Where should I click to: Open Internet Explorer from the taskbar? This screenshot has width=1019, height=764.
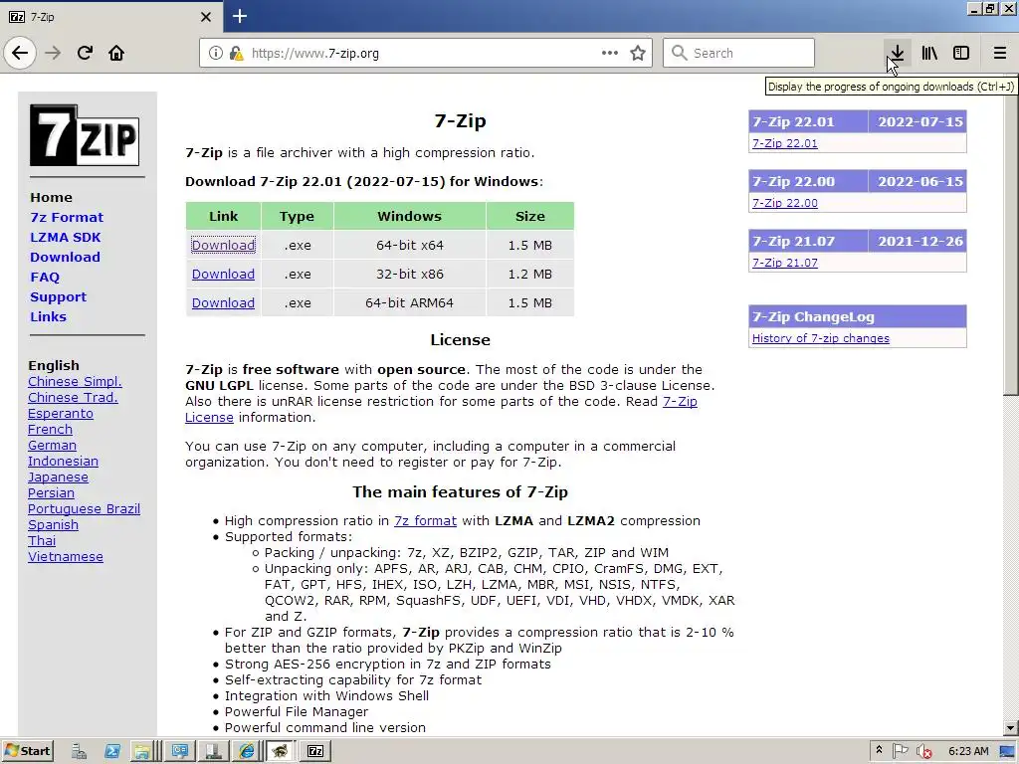(x=247, y=751)
